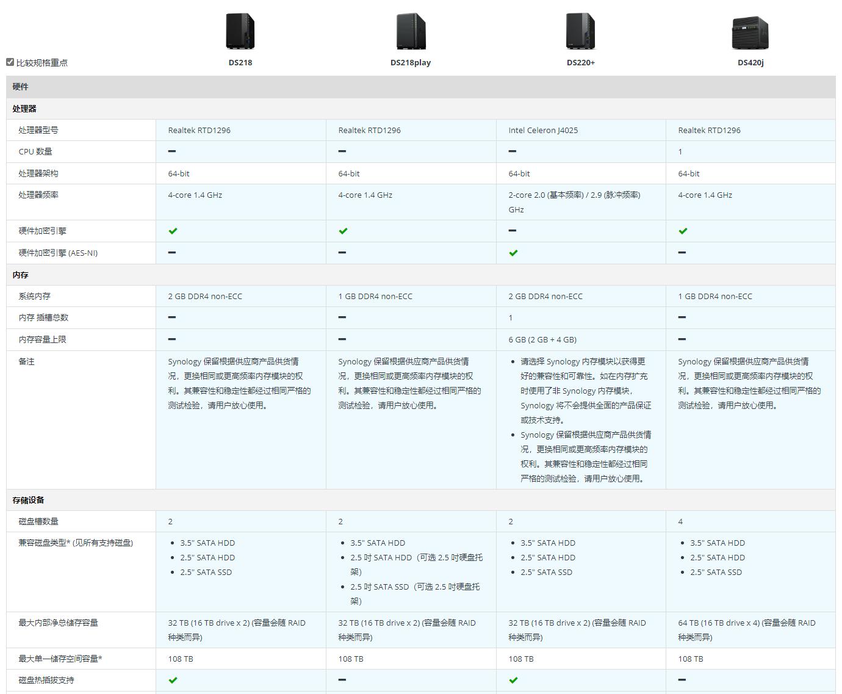This screenshot has width=842, height=694.
Task: Click DS220+ 磁盘热插拔支持 green checkmark
Action: coord(513,680)
